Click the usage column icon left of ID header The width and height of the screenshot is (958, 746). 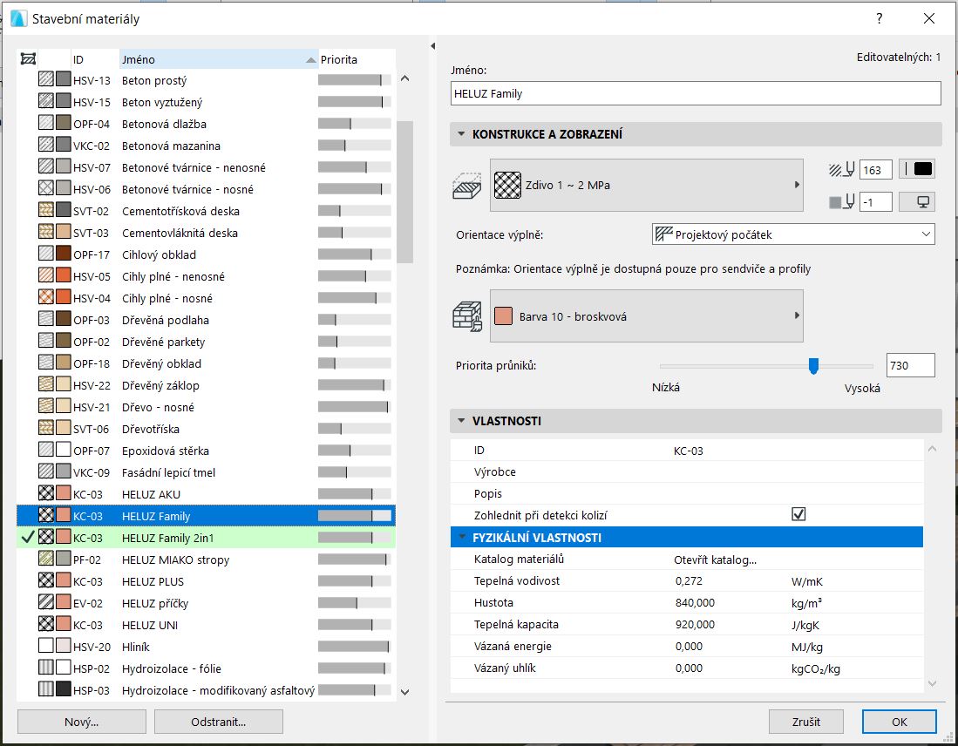(x=28, y=58)
